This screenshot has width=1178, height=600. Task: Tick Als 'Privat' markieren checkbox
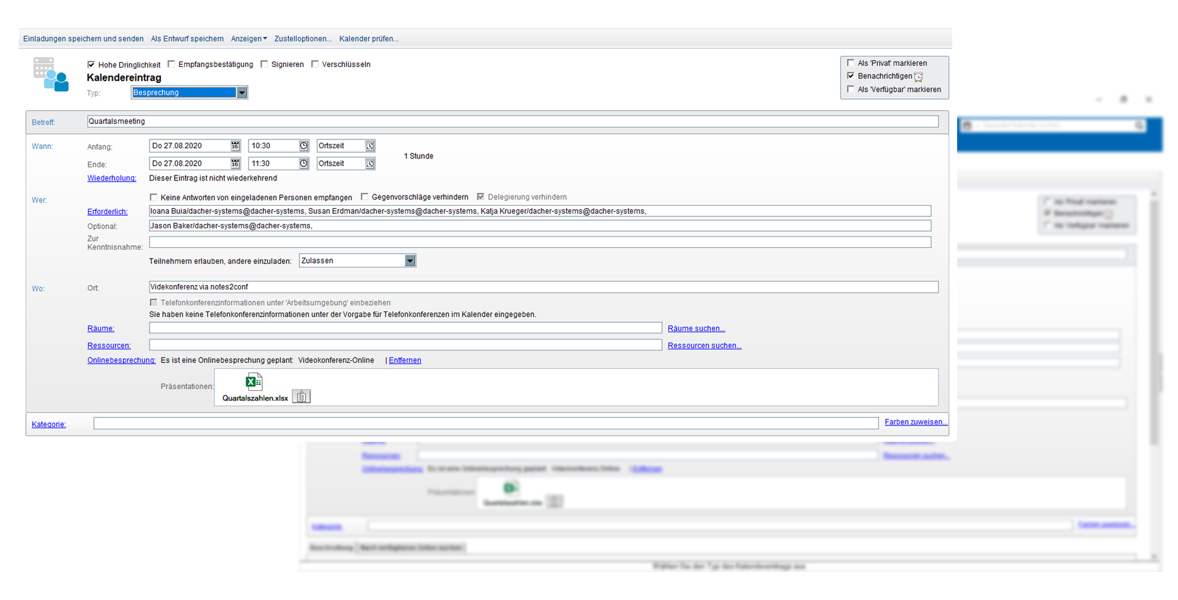point(851,63)
